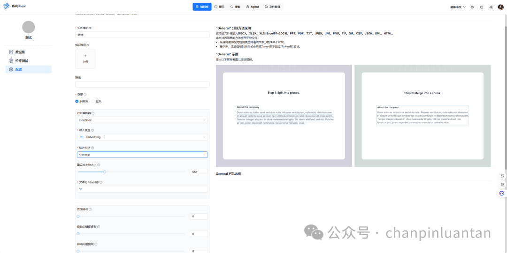Switch to the 搜索 tab
The width and height of the screenshot is (507, 253).
[235, 7]
